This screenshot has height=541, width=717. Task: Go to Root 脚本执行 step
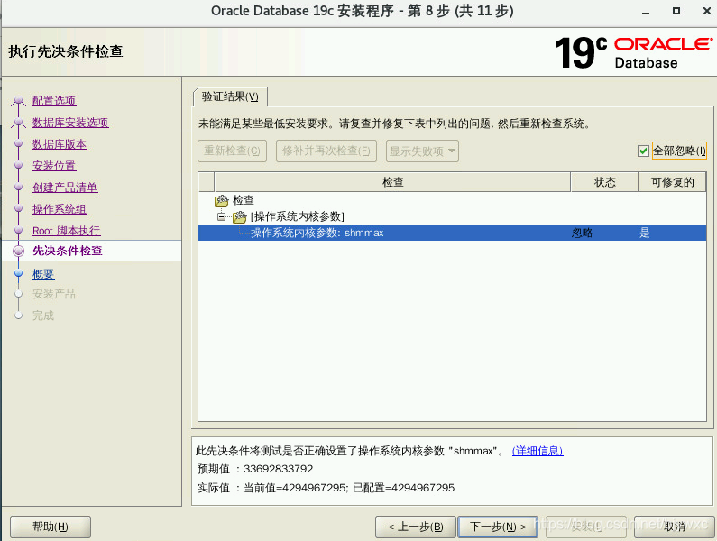67,231
